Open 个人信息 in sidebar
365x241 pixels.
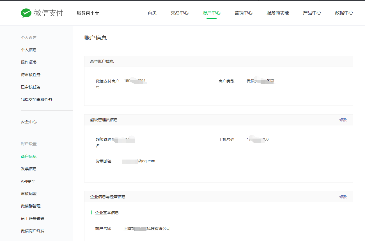click(x=29, y=50)
